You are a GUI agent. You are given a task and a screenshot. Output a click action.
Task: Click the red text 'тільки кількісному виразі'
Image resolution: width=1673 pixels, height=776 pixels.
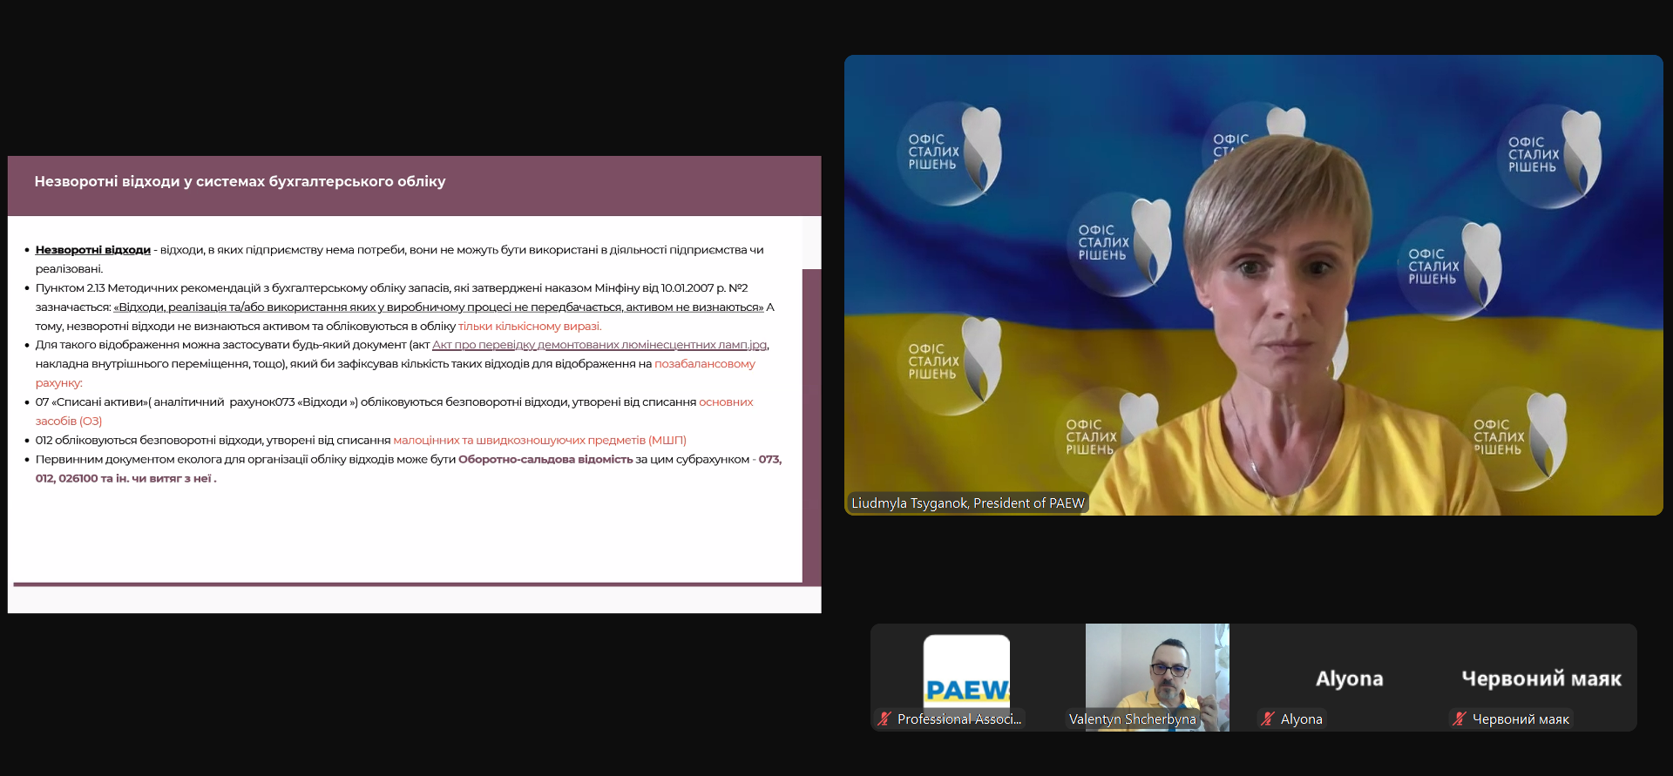click(529, 327)
